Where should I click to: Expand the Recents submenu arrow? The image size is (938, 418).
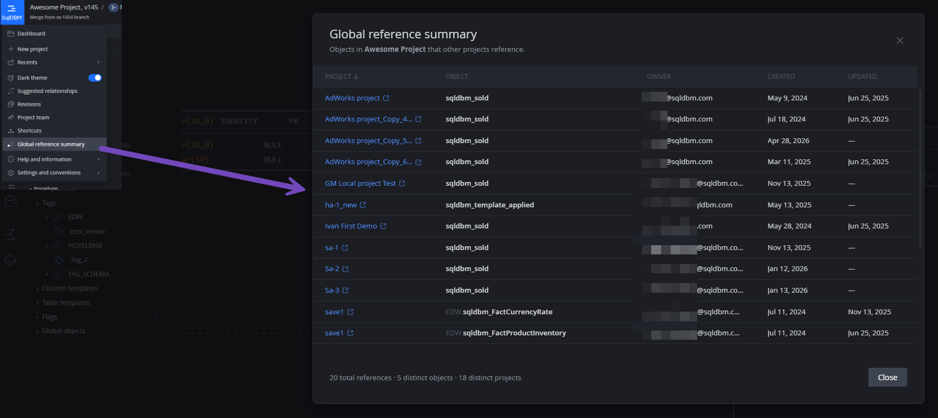click(x=98, y=63)
